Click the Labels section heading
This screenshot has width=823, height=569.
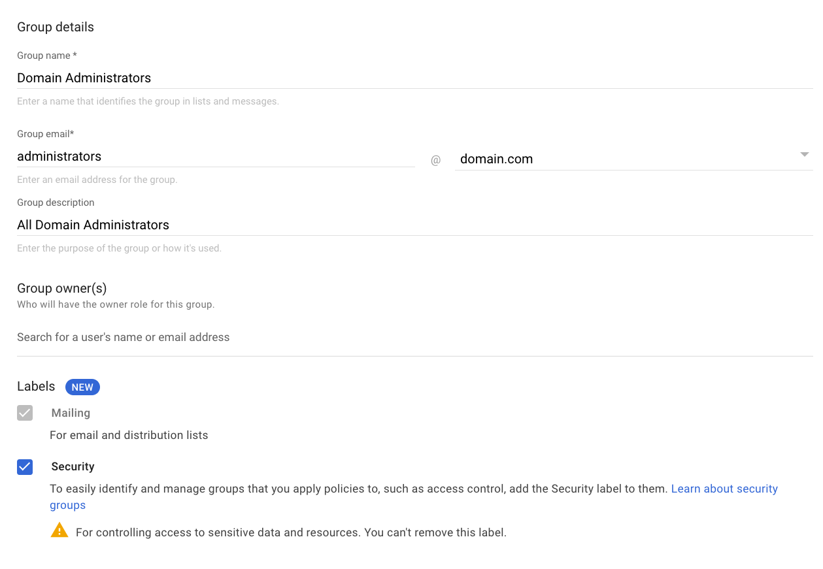36,386
